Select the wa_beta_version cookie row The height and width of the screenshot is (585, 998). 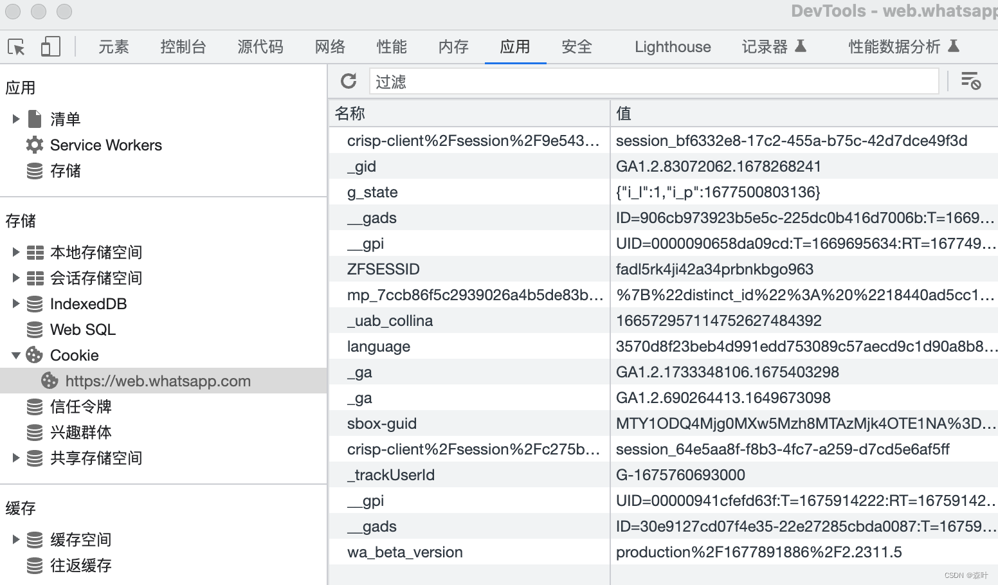[x=663, y=552]
